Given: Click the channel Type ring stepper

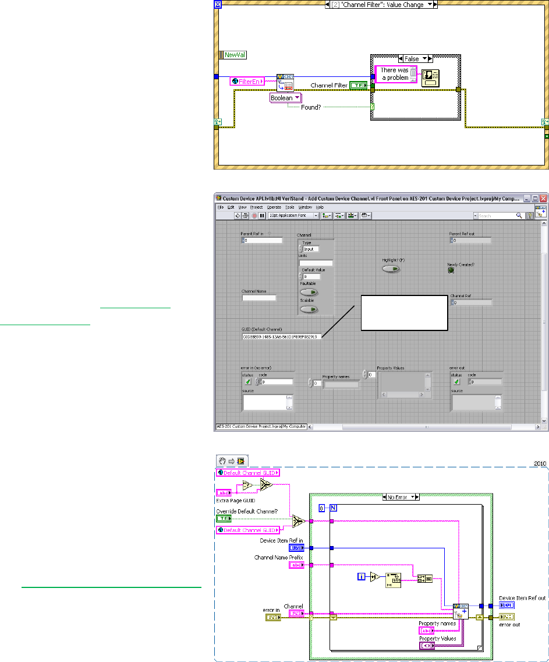Looking at the screenshot, I should click(x=300, y=249).
